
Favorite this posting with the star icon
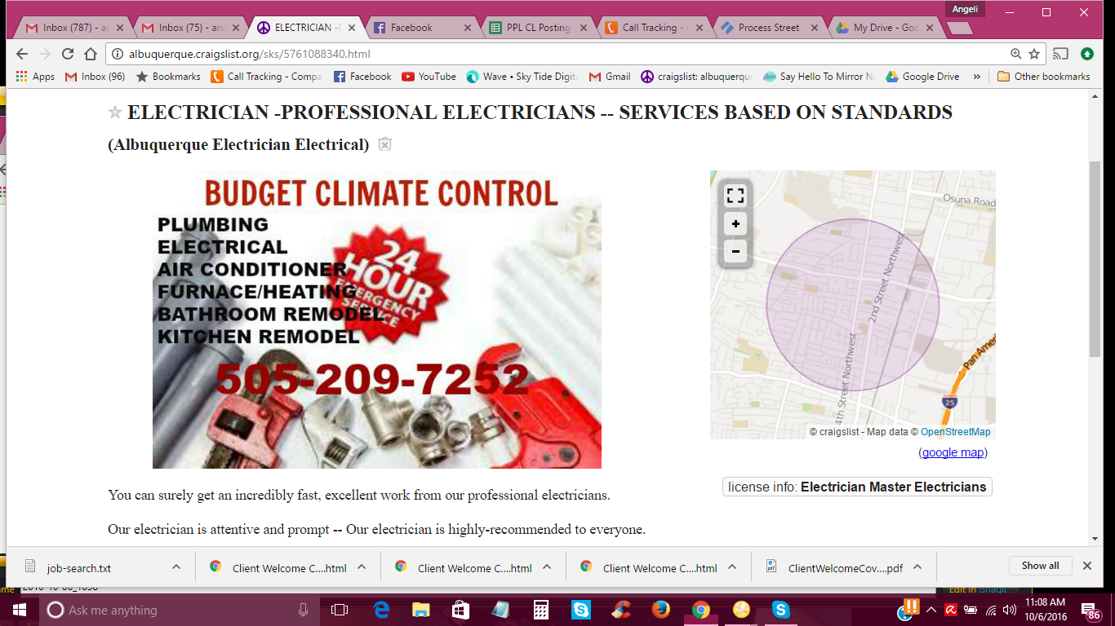(115, 112)
